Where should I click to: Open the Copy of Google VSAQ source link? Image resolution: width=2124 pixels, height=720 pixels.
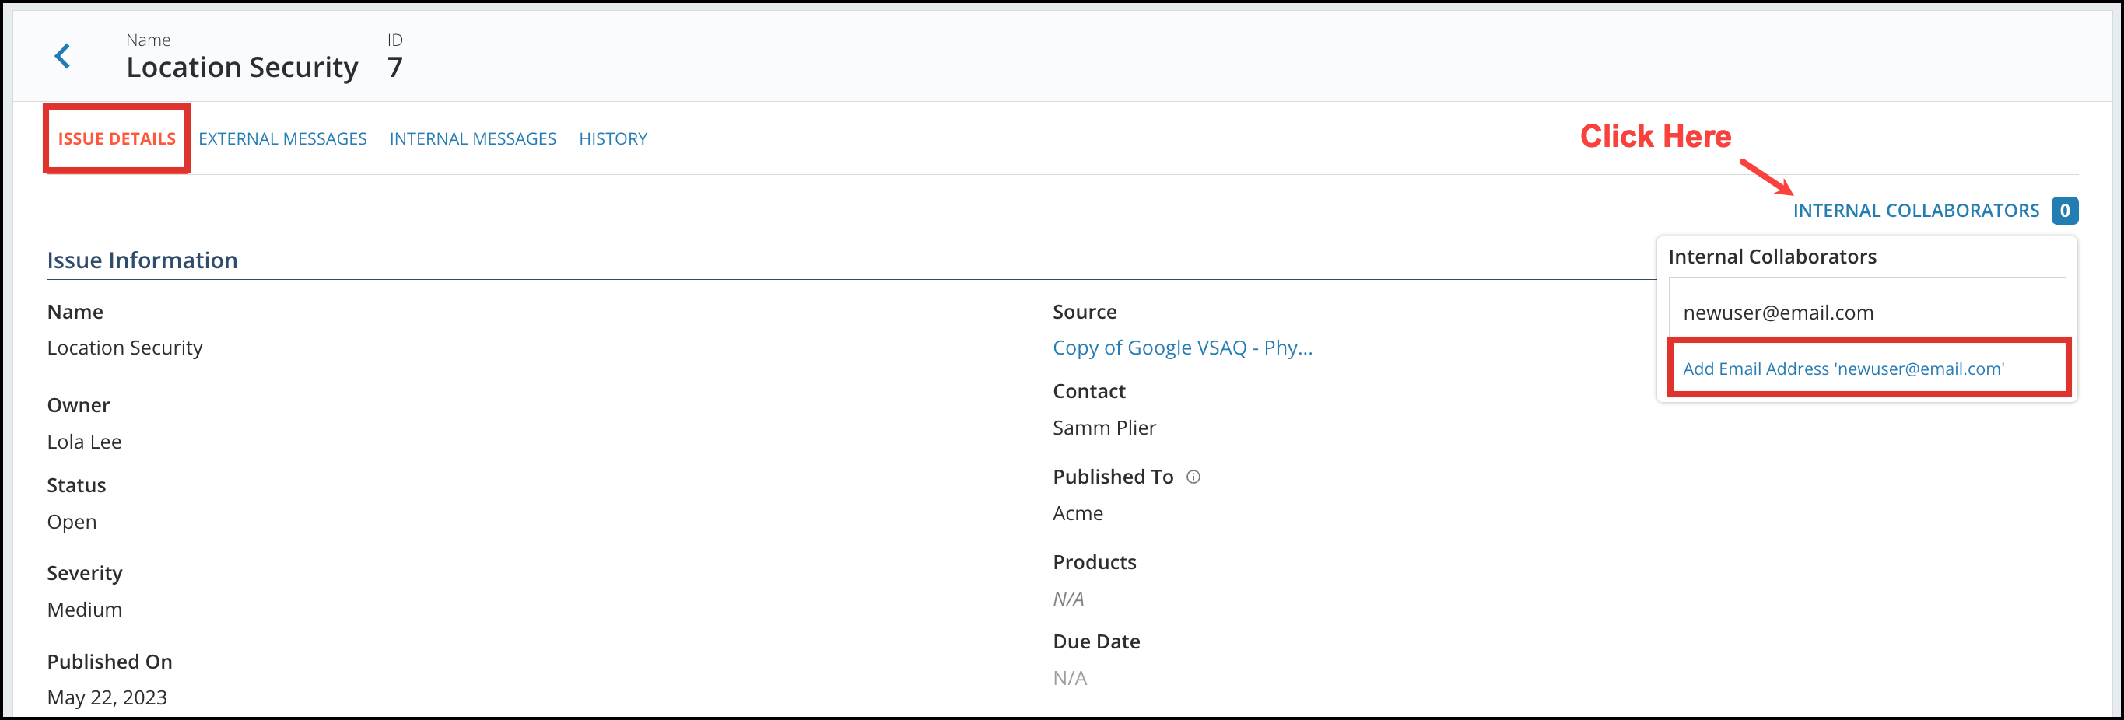click(x=1183, y=348)
